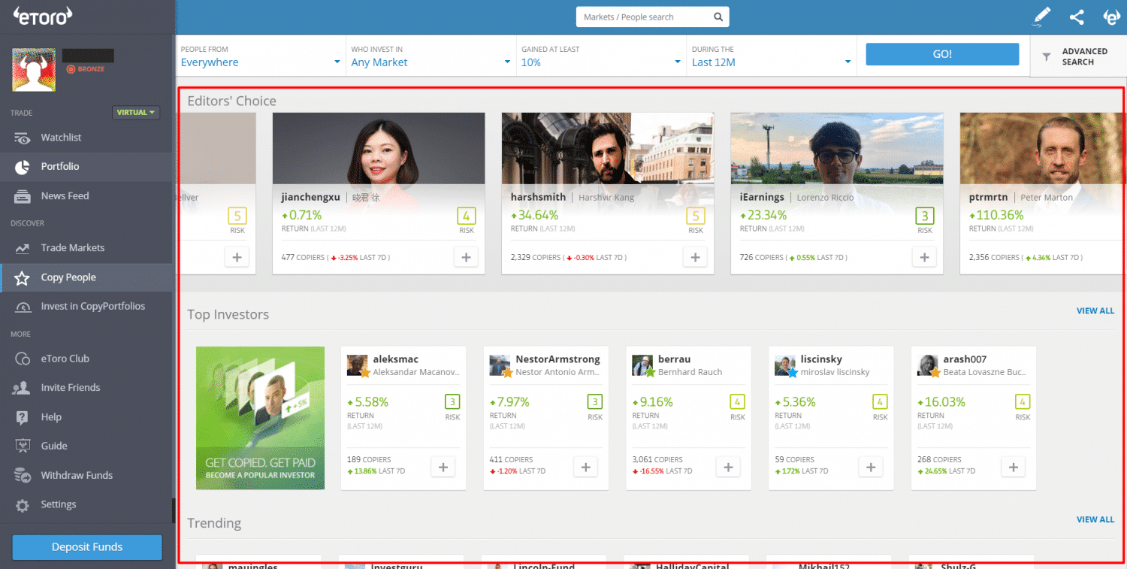Open jianchengxu profile name
This screenshot has height=569, width=1127.
click(311, 198)
